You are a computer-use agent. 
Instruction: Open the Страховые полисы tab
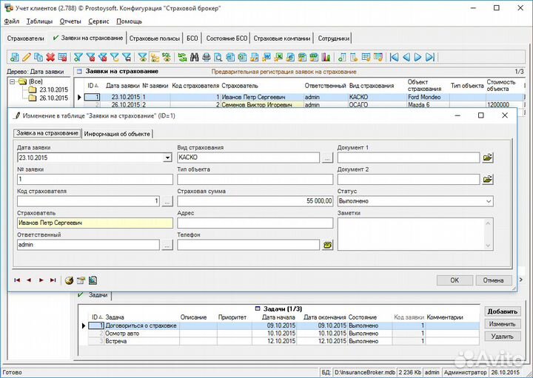coord(154,38)
